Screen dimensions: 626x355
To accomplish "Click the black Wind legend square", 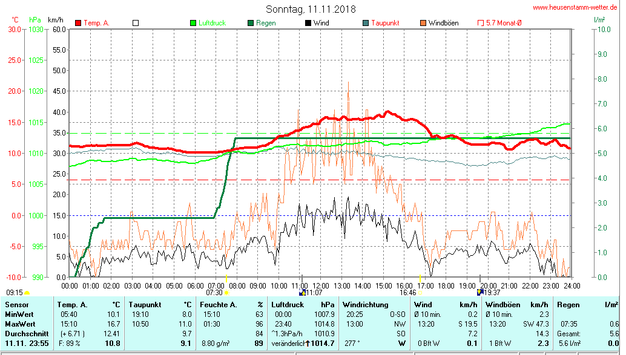I will pos(308,23).
